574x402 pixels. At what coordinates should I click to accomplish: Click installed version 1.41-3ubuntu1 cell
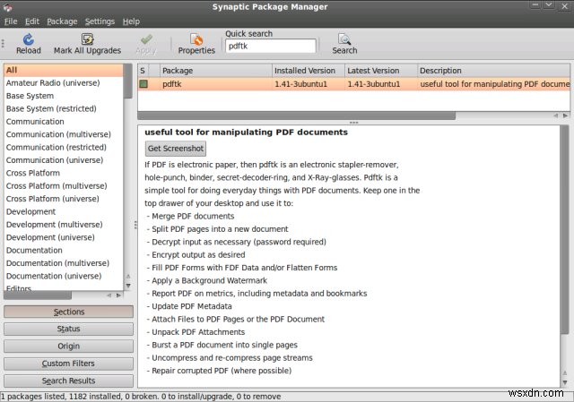point(300,84)
